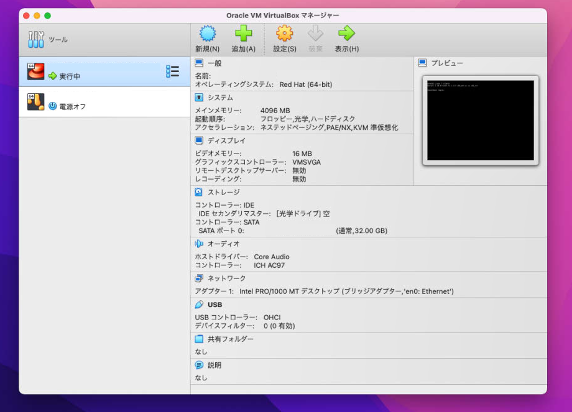Open the ネットワーク section heading link

226,278
